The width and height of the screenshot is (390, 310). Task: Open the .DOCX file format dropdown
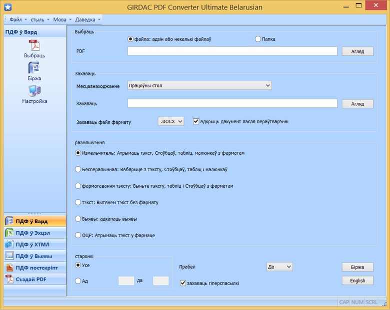click(x=171, y=121)
